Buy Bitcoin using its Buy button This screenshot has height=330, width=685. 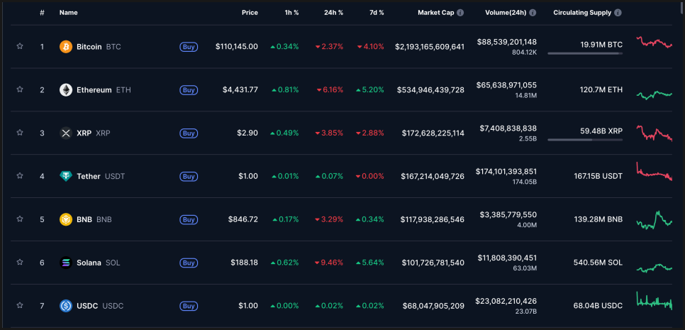[189, 46]
